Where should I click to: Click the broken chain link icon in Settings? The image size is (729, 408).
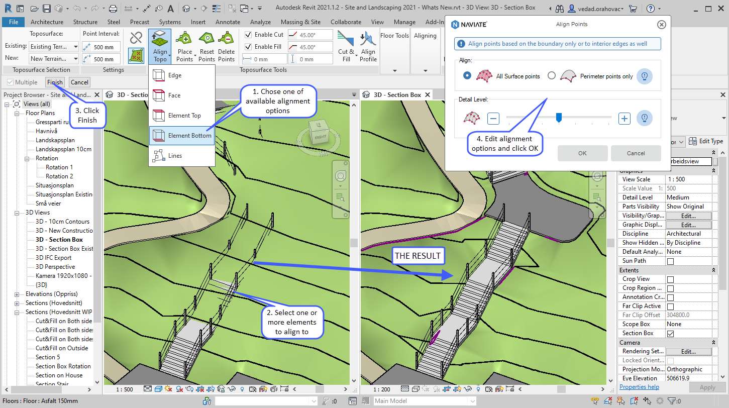click(136, 38)
